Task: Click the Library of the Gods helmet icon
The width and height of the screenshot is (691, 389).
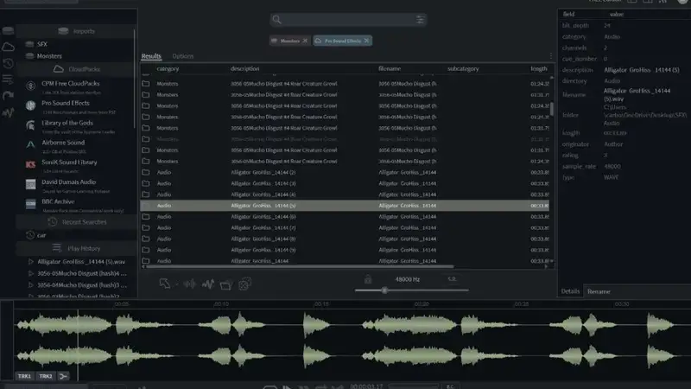Action: pos(30,125)
